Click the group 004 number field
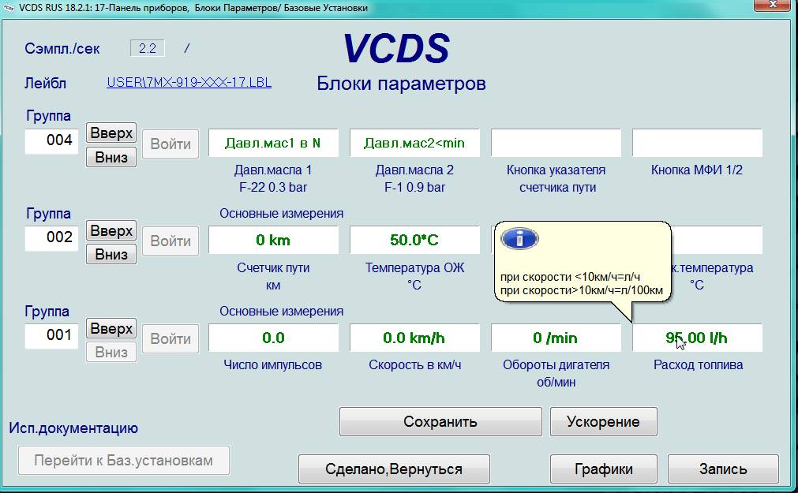 pyautogui.click(x=52, y=141)
